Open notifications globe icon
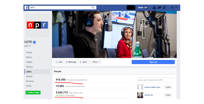 (x=164, y=8)
